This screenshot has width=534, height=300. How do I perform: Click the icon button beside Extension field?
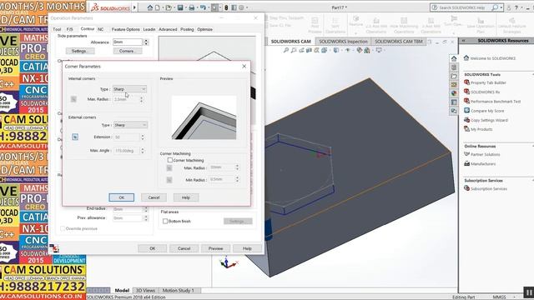pyautogui.click(x=75, y=137)
